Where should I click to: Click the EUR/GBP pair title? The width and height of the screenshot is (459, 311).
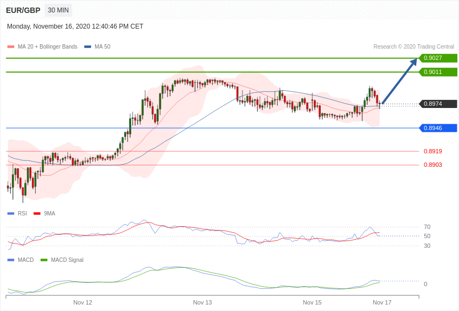point(23,11)
